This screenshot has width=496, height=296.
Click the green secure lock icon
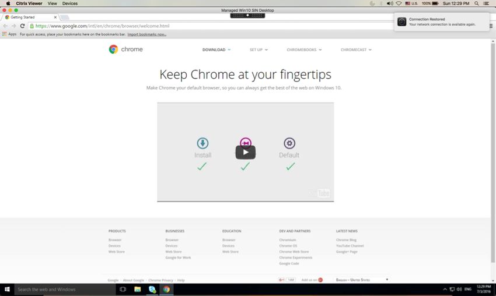[x=32, y=26]
